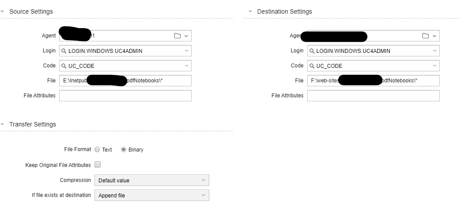
Task: Click the Transfer Settings heading text
Action: tap(33, 124)
